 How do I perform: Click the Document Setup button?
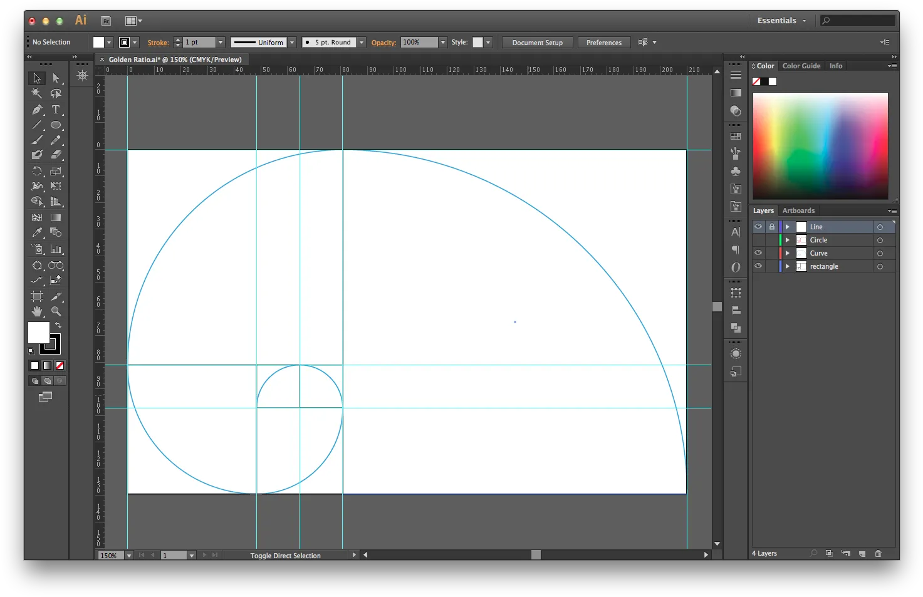537,43
